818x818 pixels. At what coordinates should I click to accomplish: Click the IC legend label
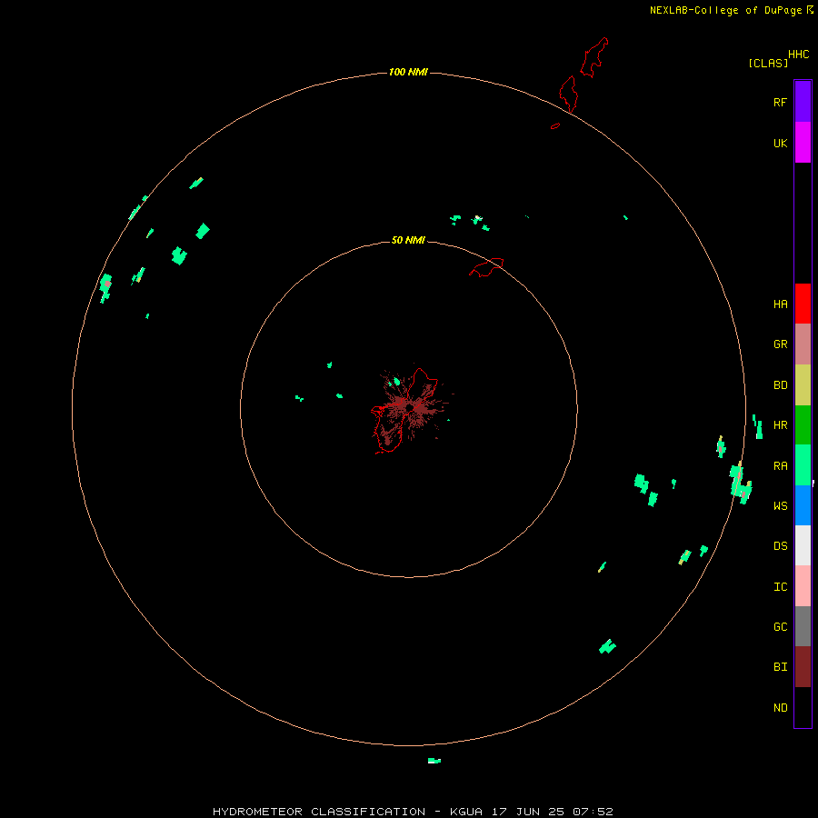tap(780, 586)
